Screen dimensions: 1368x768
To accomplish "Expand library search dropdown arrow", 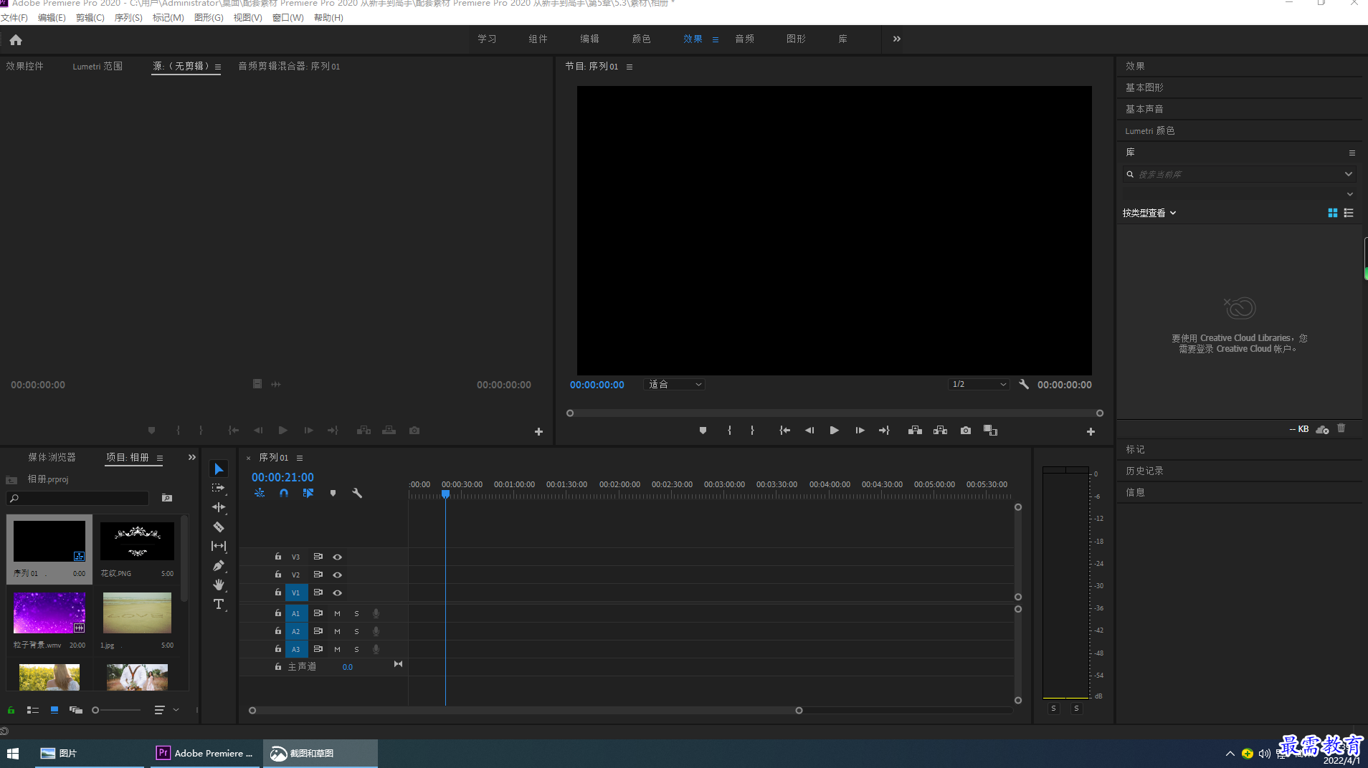I will pyautogui.click(x=1348, y=174).
